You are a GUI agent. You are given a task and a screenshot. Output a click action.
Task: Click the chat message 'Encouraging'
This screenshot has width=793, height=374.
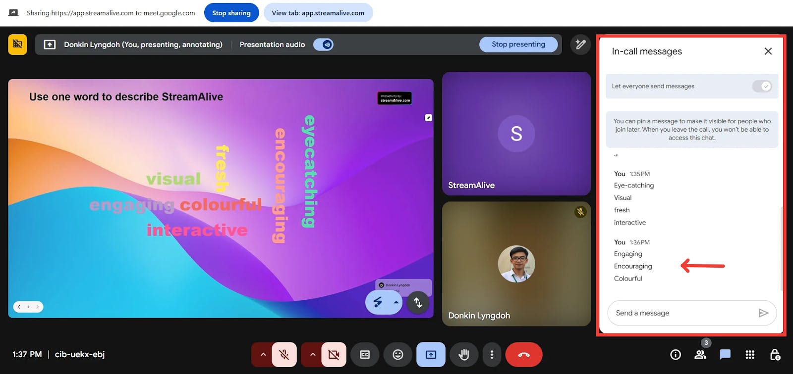633,266
